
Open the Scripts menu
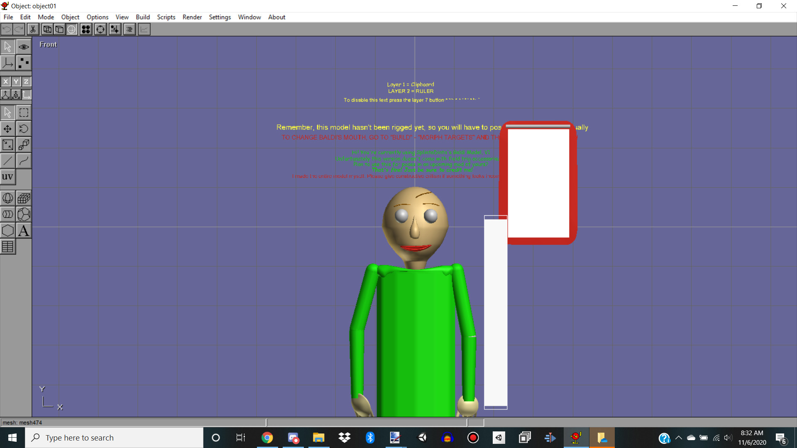coord(165,17)
